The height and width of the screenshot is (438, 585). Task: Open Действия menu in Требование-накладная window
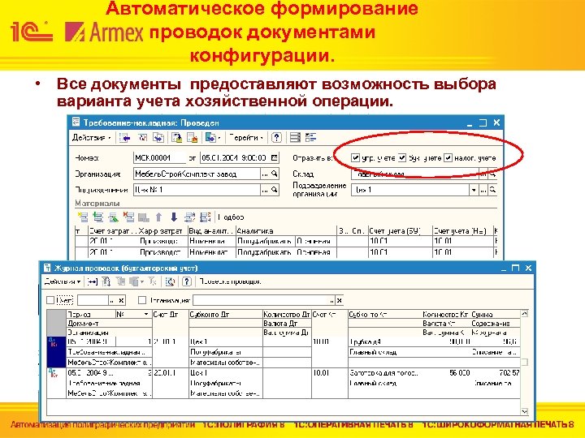coord(91,138)
